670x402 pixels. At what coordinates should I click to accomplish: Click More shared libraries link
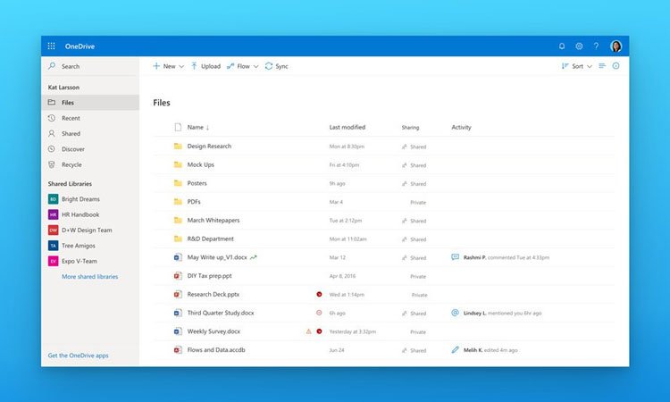point(89,277)
